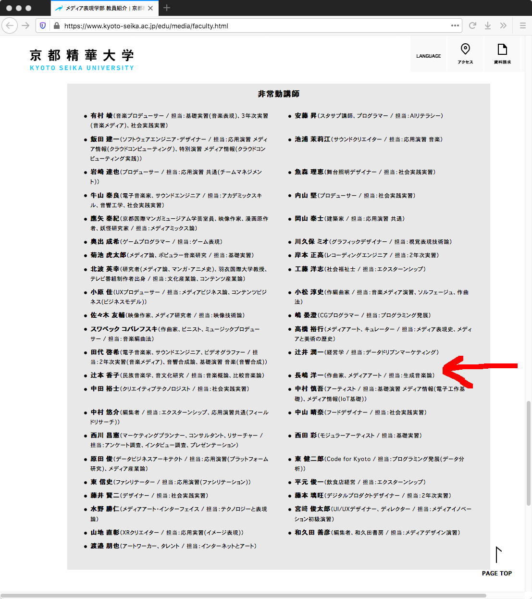Select the name 魚森 理恵

pyautogui.click(x=309, y=172)
